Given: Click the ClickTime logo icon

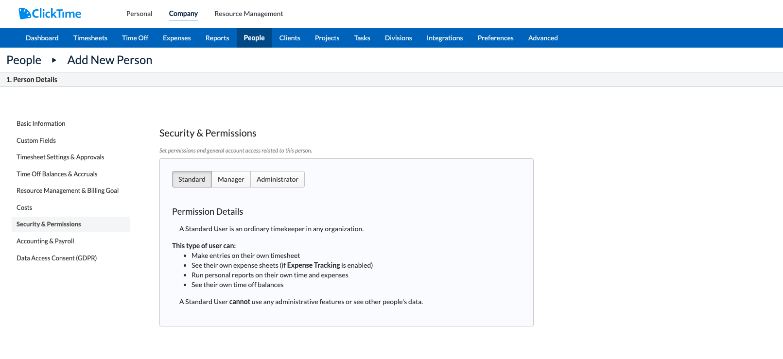Looking at the screenshot, I should coord(24,14).
